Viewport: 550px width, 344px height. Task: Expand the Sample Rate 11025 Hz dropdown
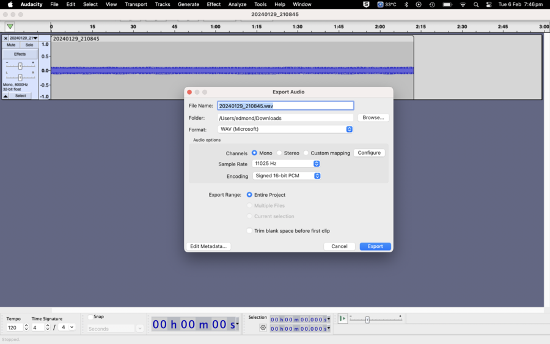286,164
